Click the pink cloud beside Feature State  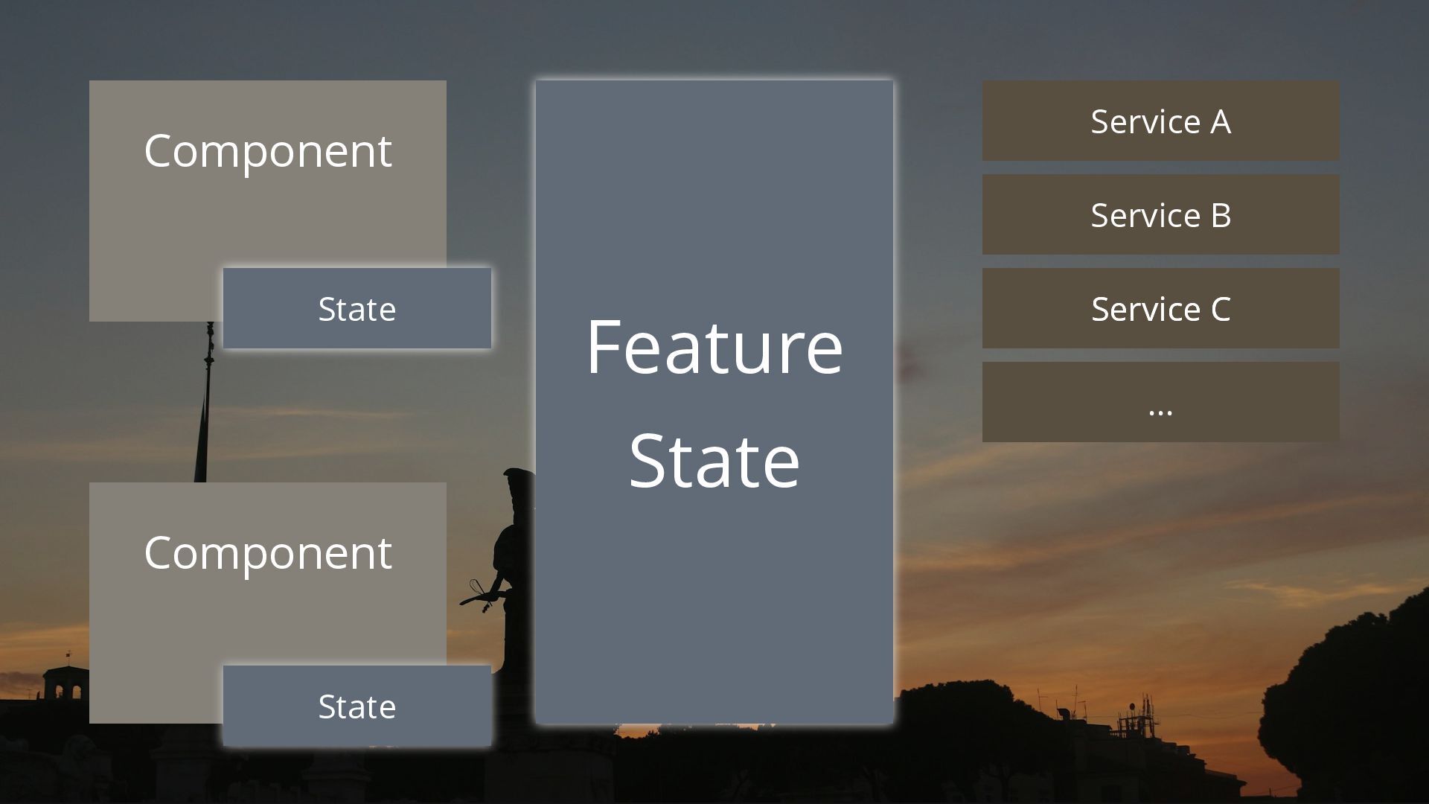(x=908, y=361)
